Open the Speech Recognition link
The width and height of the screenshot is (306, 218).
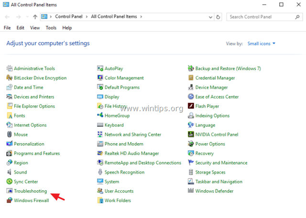(x=124, y=172)
